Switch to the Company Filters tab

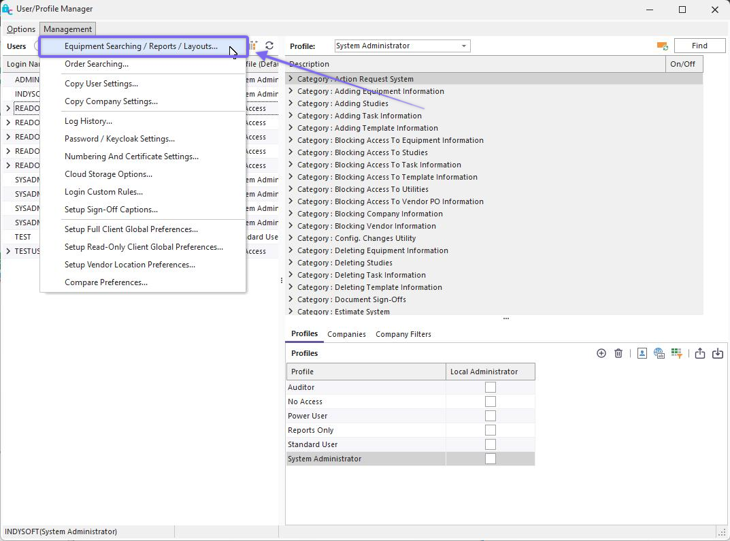[x=403, y=334]
